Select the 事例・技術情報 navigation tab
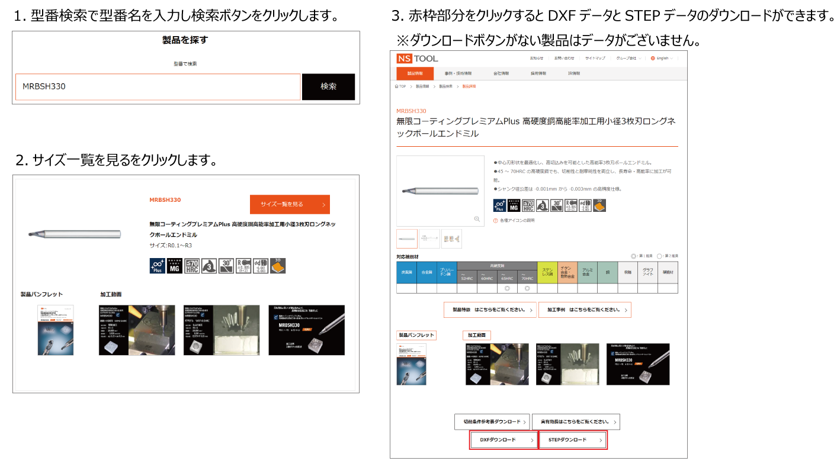This screenshot has height=464, width=837. coord(458,73)
